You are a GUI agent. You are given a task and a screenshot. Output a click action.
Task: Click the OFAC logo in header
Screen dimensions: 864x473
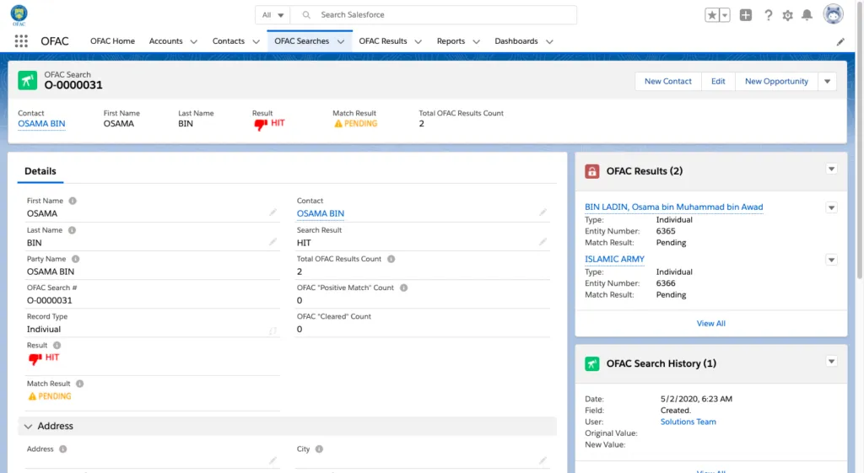[19, 15]
